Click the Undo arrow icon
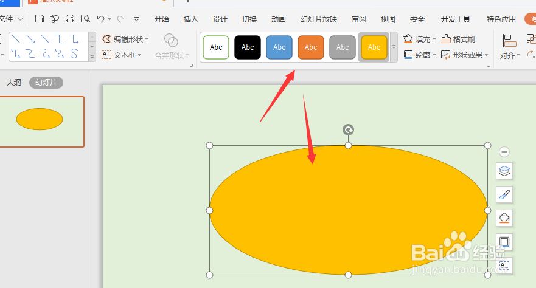This screenshot has width=536, height=288. click(100, 19)
